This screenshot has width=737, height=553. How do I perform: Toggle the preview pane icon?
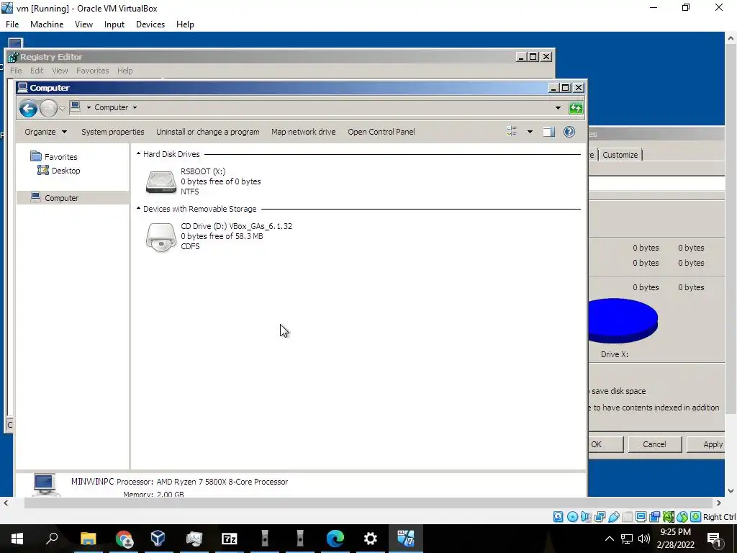coord(548,132)
